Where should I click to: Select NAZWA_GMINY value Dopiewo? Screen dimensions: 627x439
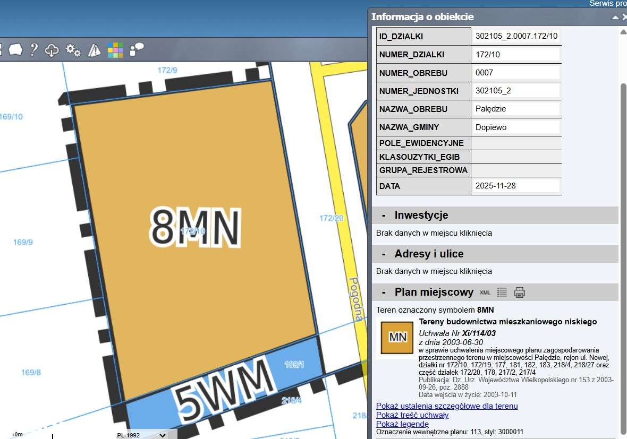pos(490,127)
